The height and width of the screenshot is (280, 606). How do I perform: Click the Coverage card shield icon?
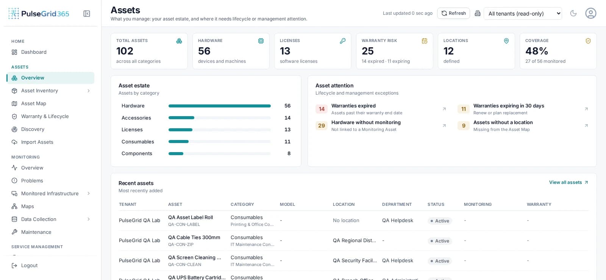(x=588, y=41)
